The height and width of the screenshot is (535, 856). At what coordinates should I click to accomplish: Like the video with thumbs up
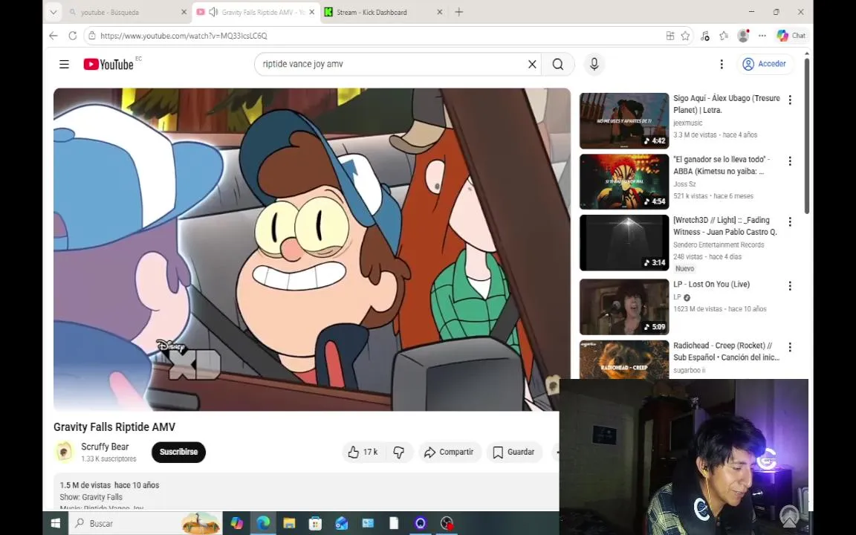[x=363, y=452]
